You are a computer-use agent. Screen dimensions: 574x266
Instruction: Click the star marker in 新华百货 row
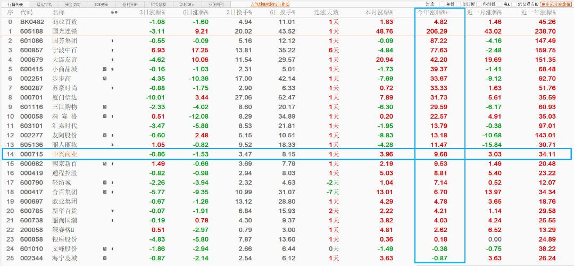pyautogui.click(x=112, y=211)
